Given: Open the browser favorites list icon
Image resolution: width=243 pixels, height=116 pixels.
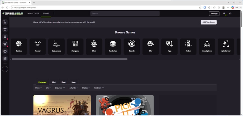Looking at the screenshot, I should 214,8.
